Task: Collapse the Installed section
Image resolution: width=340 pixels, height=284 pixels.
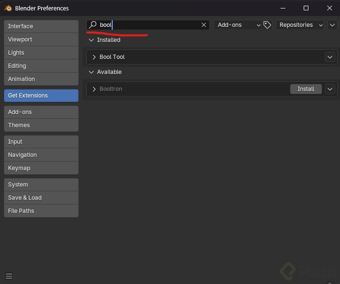Action: tap(91, 40)
